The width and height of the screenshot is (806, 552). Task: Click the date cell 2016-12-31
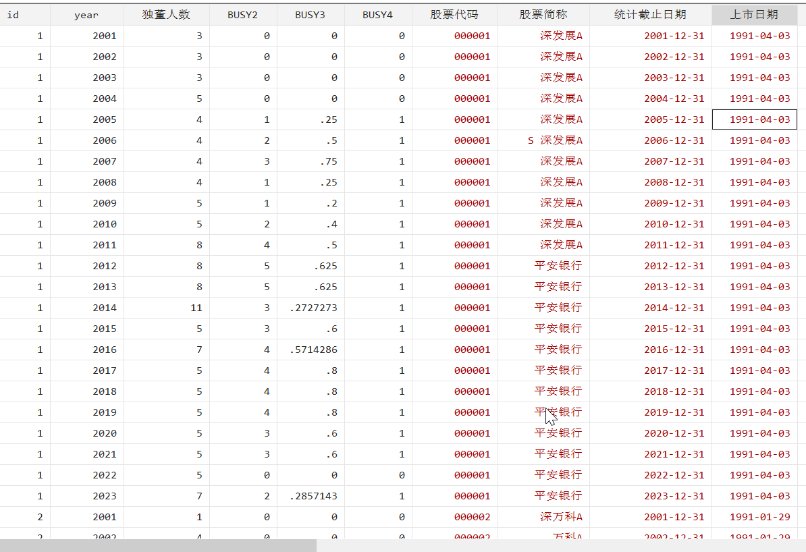tap(650, 350)
